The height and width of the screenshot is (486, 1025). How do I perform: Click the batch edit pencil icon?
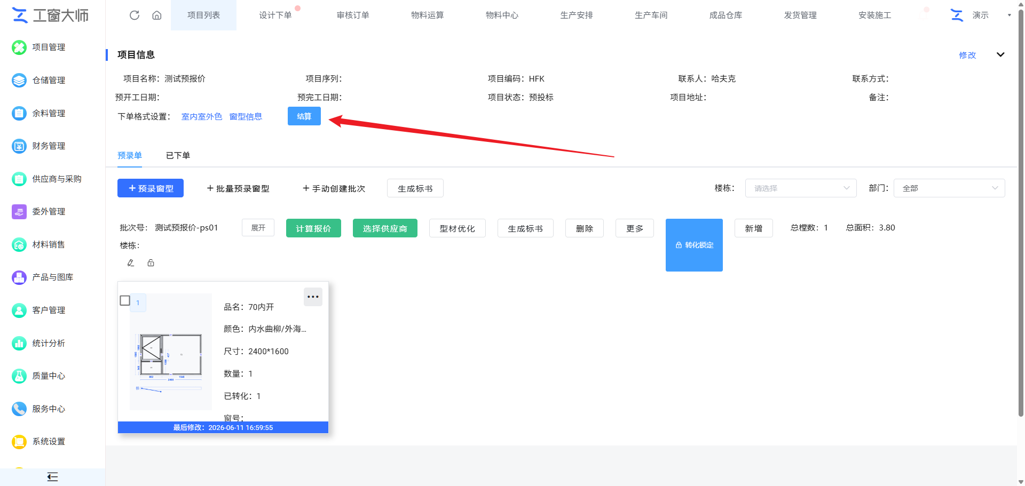pyautogui.click(x=131, y=262)
